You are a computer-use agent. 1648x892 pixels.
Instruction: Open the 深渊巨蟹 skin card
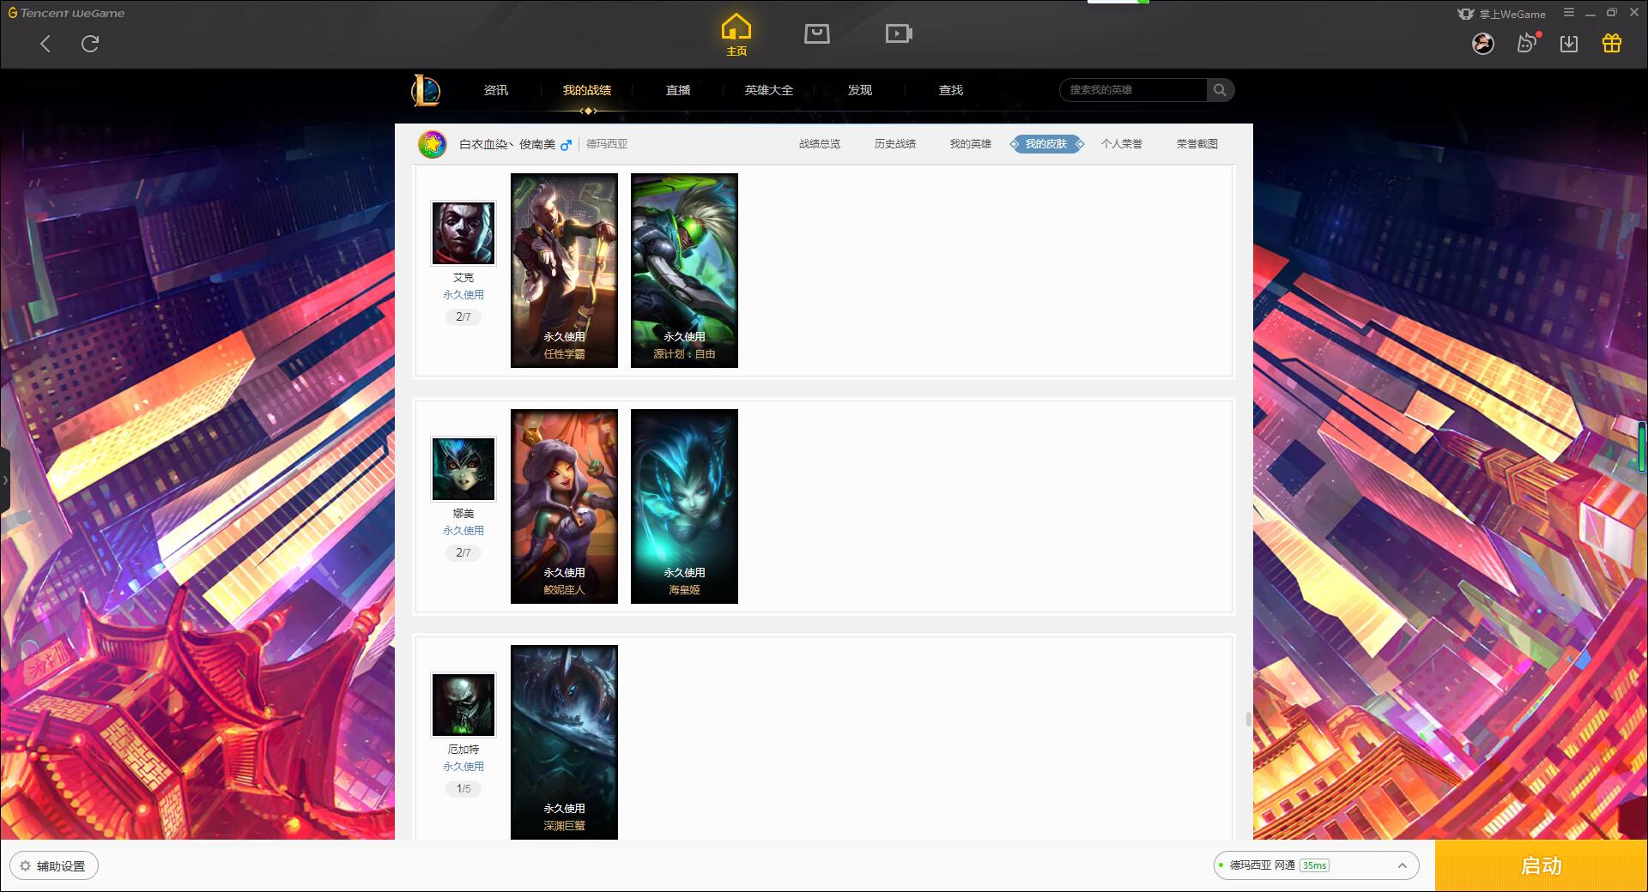pyautogui.click(x=564, y=742)
